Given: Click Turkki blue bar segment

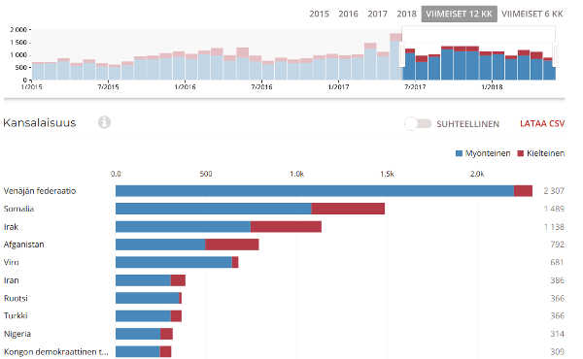Looking at the screenshot, I should pyautogui.click(x=143, y=316).
